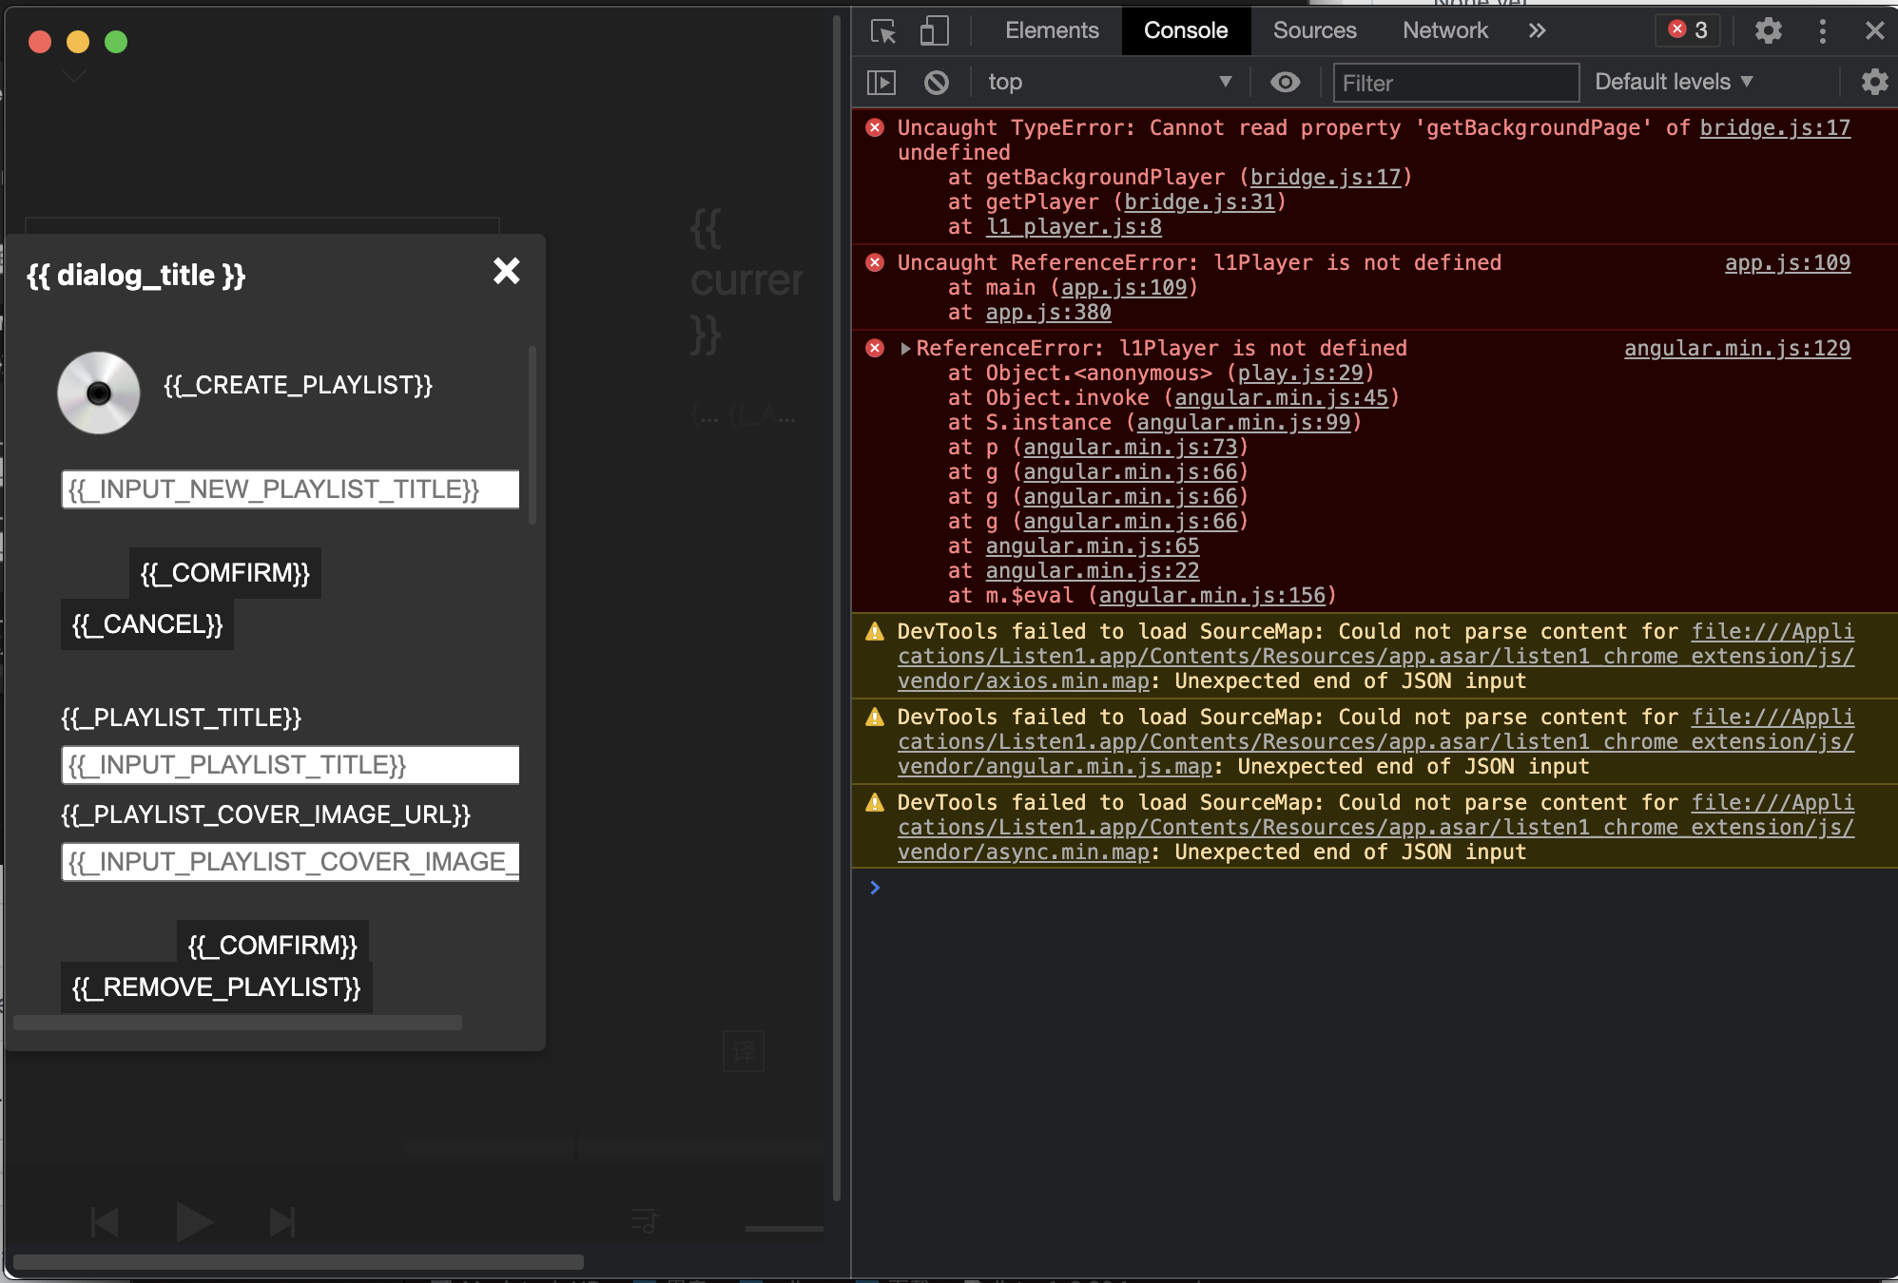
Task: Focus the new playlist title input
Action: click(x=290, y=489)
